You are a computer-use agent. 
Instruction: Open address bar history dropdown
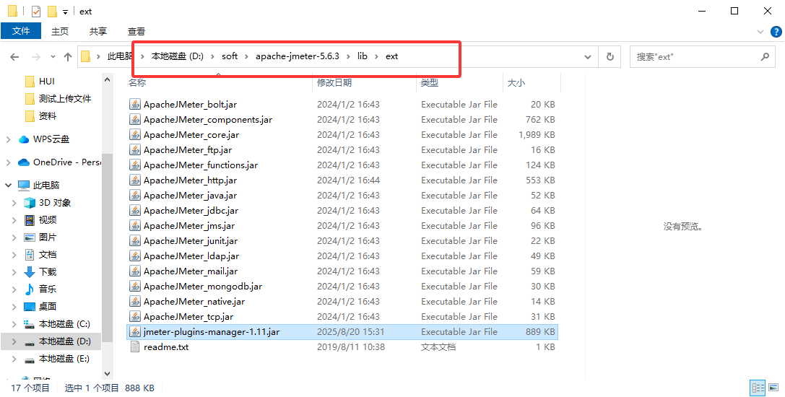click(x=588, y=56)
